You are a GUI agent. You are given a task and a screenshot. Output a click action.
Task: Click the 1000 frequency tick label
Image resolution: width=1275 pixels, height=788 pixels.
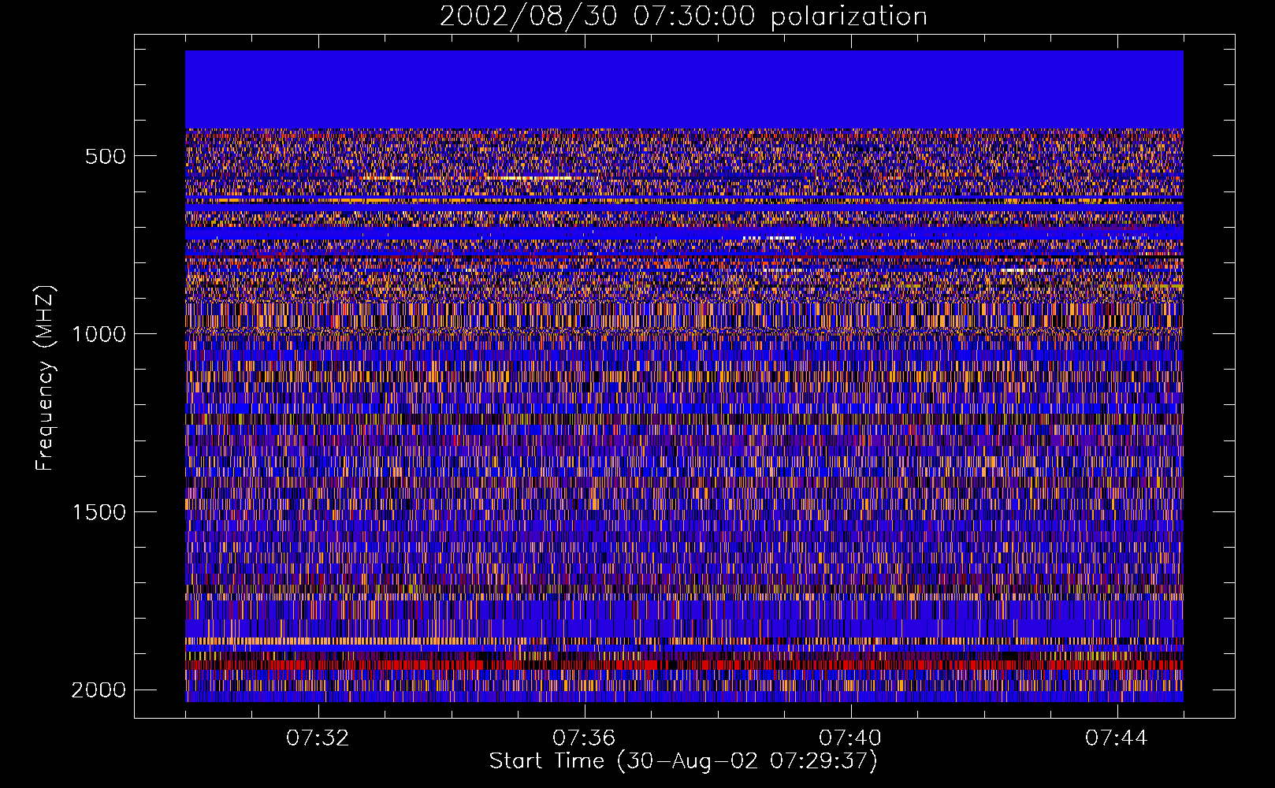click(99, 334)
